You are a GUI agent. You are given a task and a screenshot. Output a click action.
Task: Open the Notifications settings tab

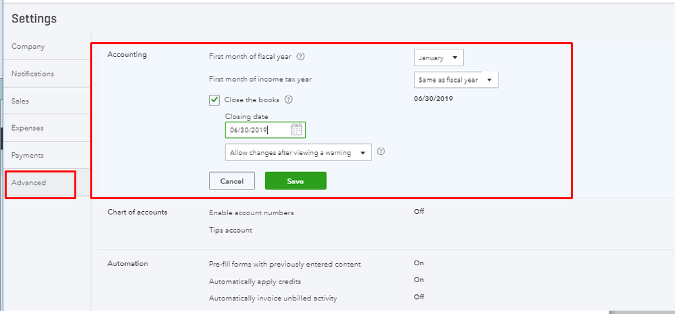tap(32, 74)
